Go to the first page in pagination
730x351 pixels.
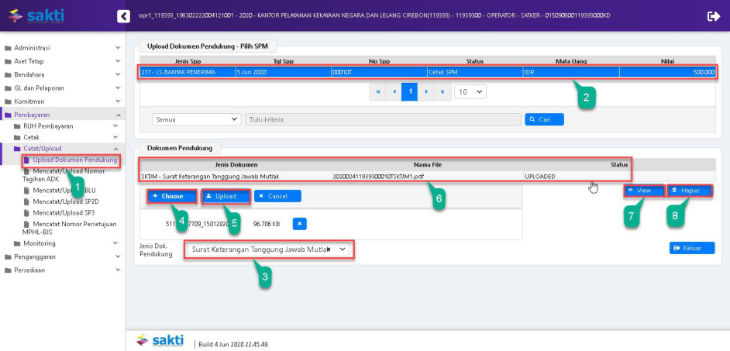tap(377, 91)
